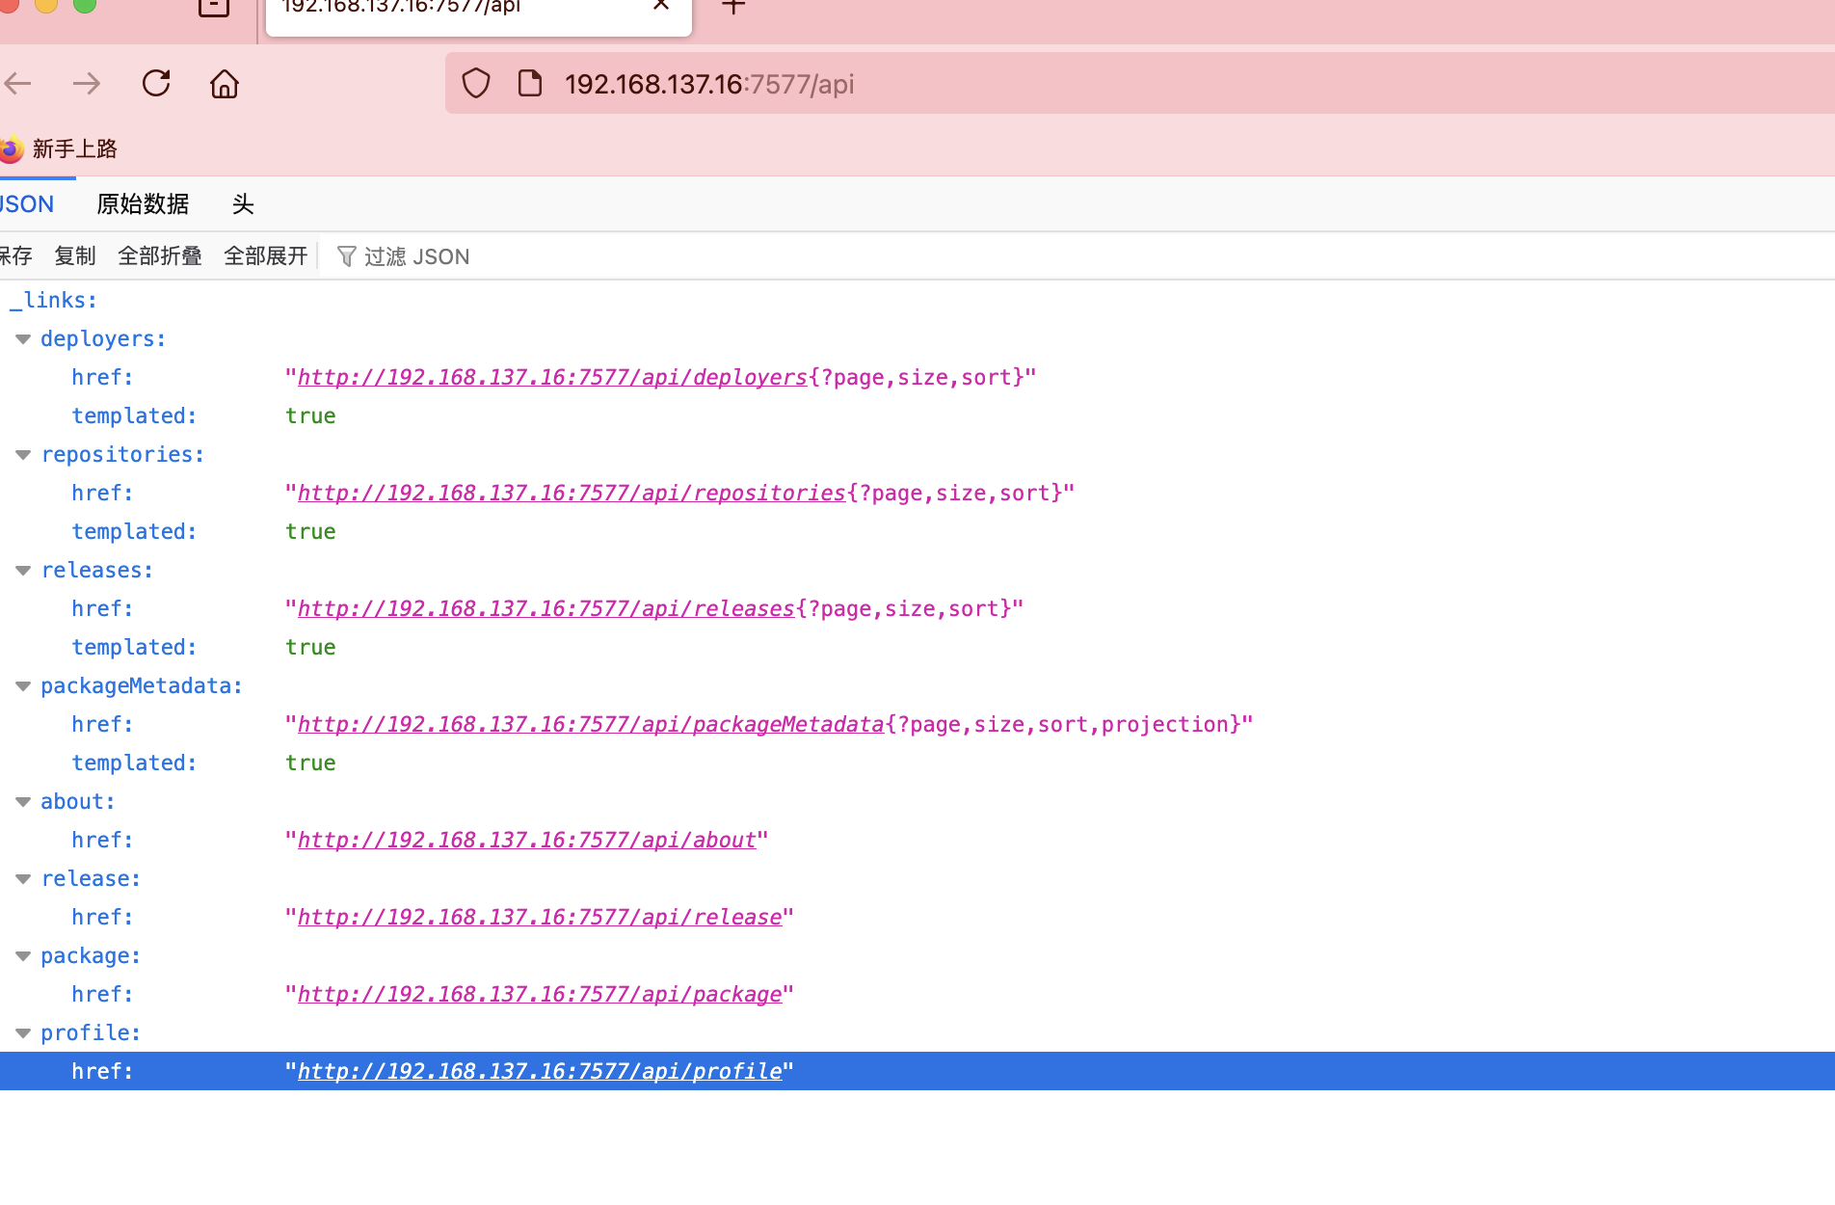Go forward using the forward arrow
This screenshot has height=1205, width=1835.
pos(87,84)
